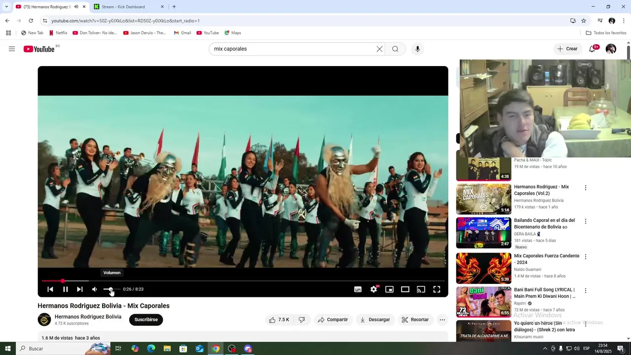The width and height of the screenshot is (631, 355).
Task: Clear the search box with the X
Action: coord(380,49)
